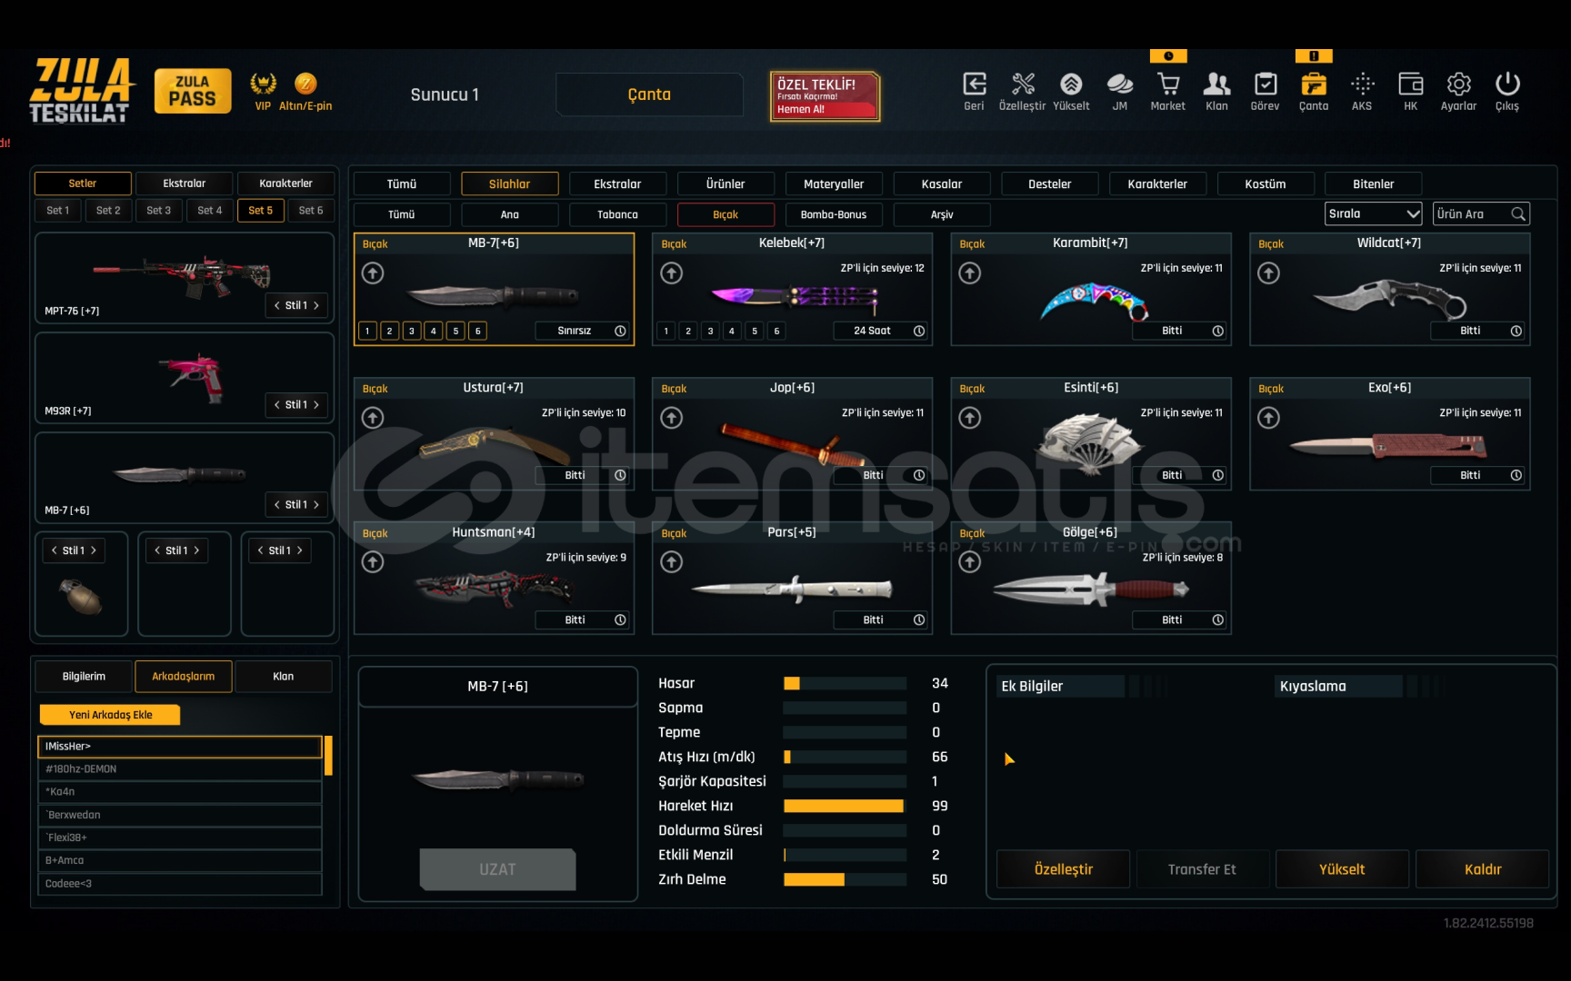Screen dimensions: 1571x981
Task: Click the clock icon on MB-7[+6] card
Action: 620,331
